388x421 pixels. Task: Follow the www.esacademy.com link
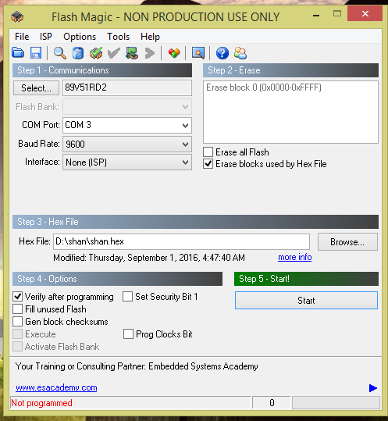tap(56, 387)
